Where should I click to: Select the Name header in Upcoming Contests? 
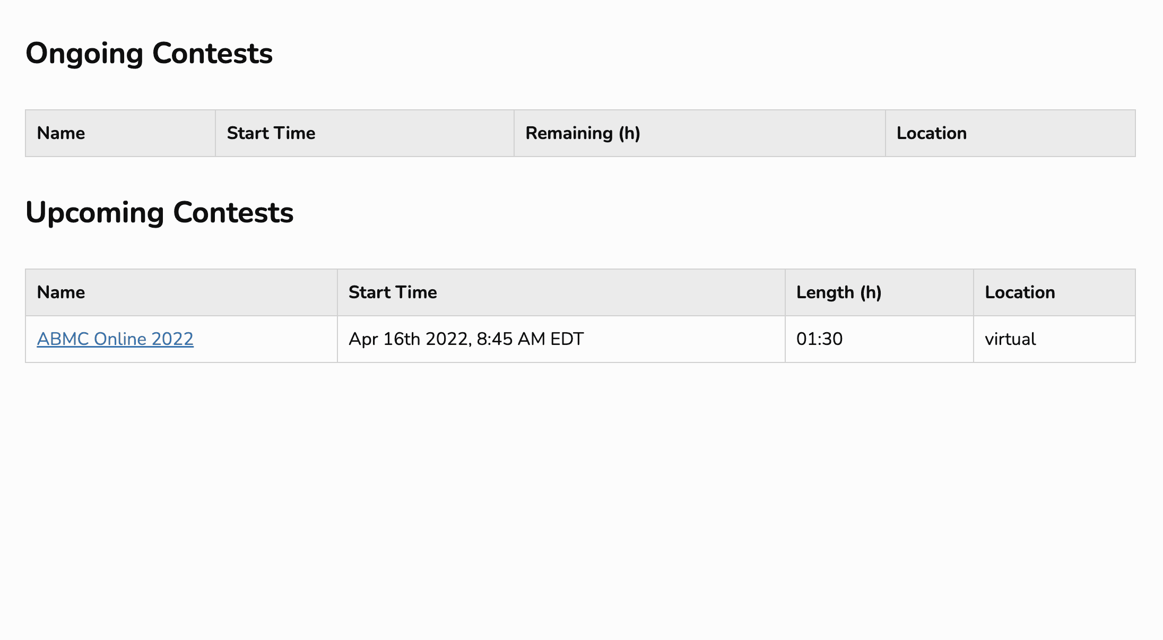coord(60,292)
